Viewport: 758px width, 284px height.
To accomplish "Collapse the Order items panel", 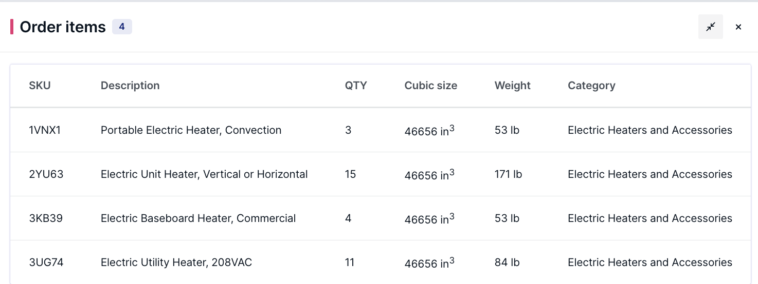I will pos(710,27).
